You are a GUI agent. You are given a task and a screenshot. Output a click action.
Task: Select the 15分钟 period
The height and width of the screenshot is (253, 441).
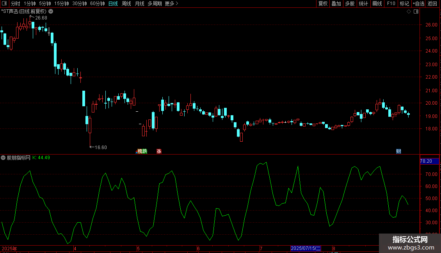pyautogui.click(x=61, y=4)
